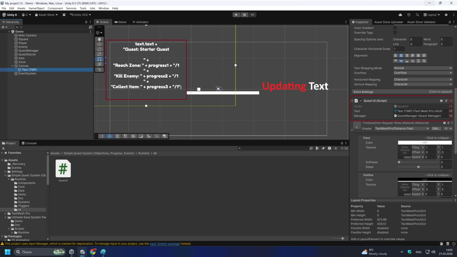Open the Undo History icon
The width and height of the screenshot is (457, 257).
(409, 15)
